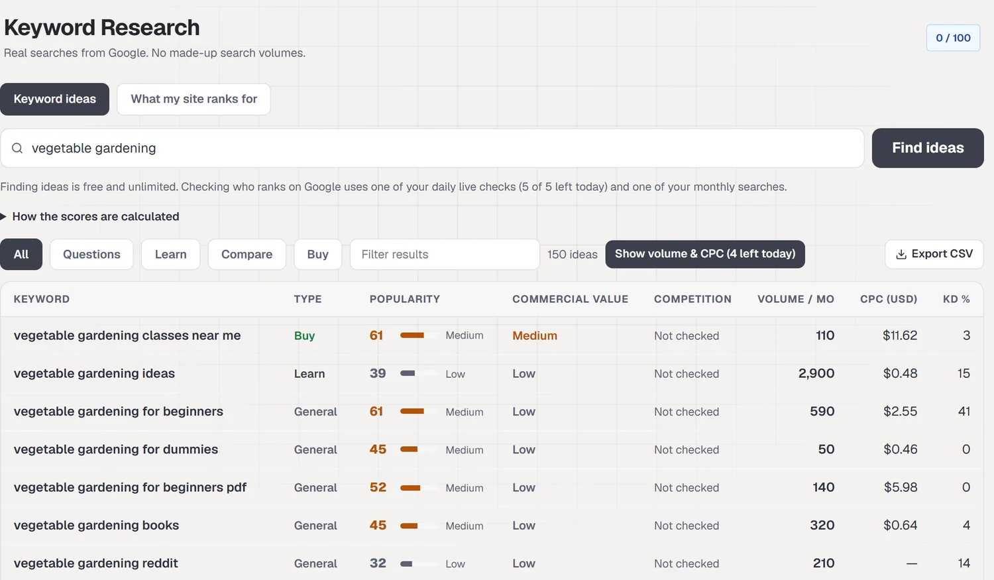The height and width of the screenshot is (580, 994).
Task: Click Not checked for classes near me row
Action: (687, 336)
